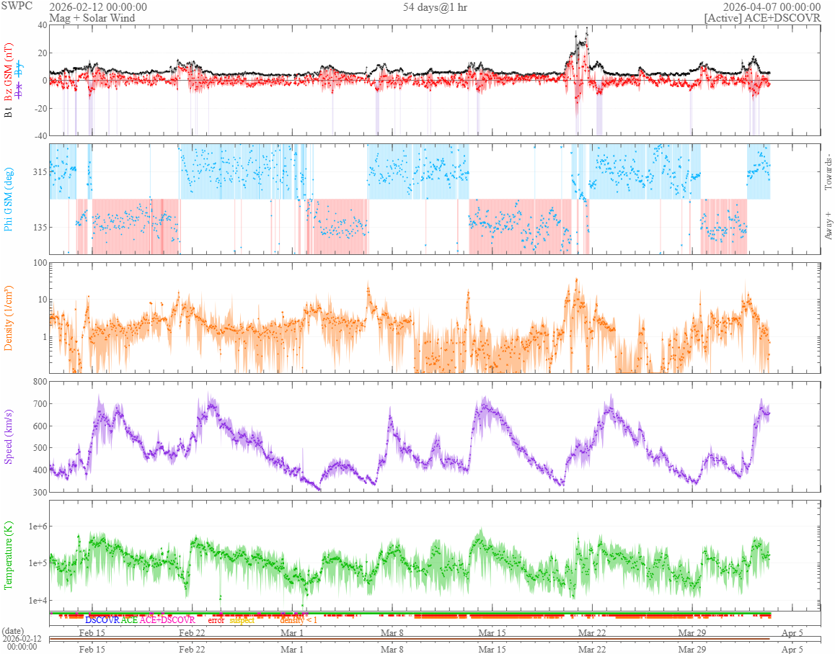
Task: Click the yellow suspect legend entry
Action: coord(242,619)
